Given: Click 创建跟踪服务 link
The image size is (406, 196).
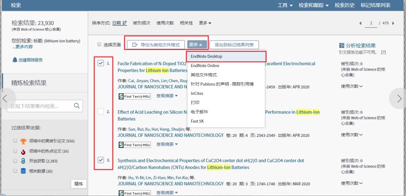Looking at the screenshot, I should click(31, 60).
